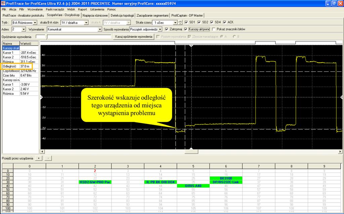The width and height of the screenshot is (344, 214).
Task: Click the horizontal scope scrollbar thumb
Action: (x=191, y=151)
